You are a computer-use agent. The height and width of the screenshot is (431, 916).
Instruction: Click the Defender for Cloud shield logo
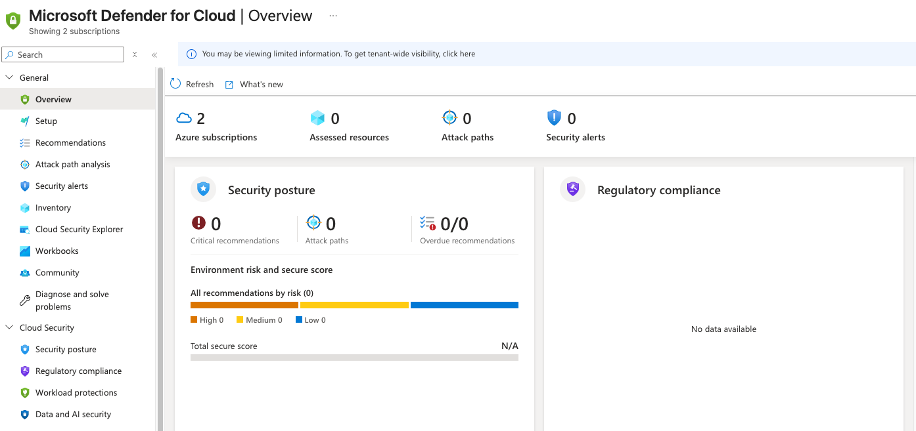[x=13, y=20]
